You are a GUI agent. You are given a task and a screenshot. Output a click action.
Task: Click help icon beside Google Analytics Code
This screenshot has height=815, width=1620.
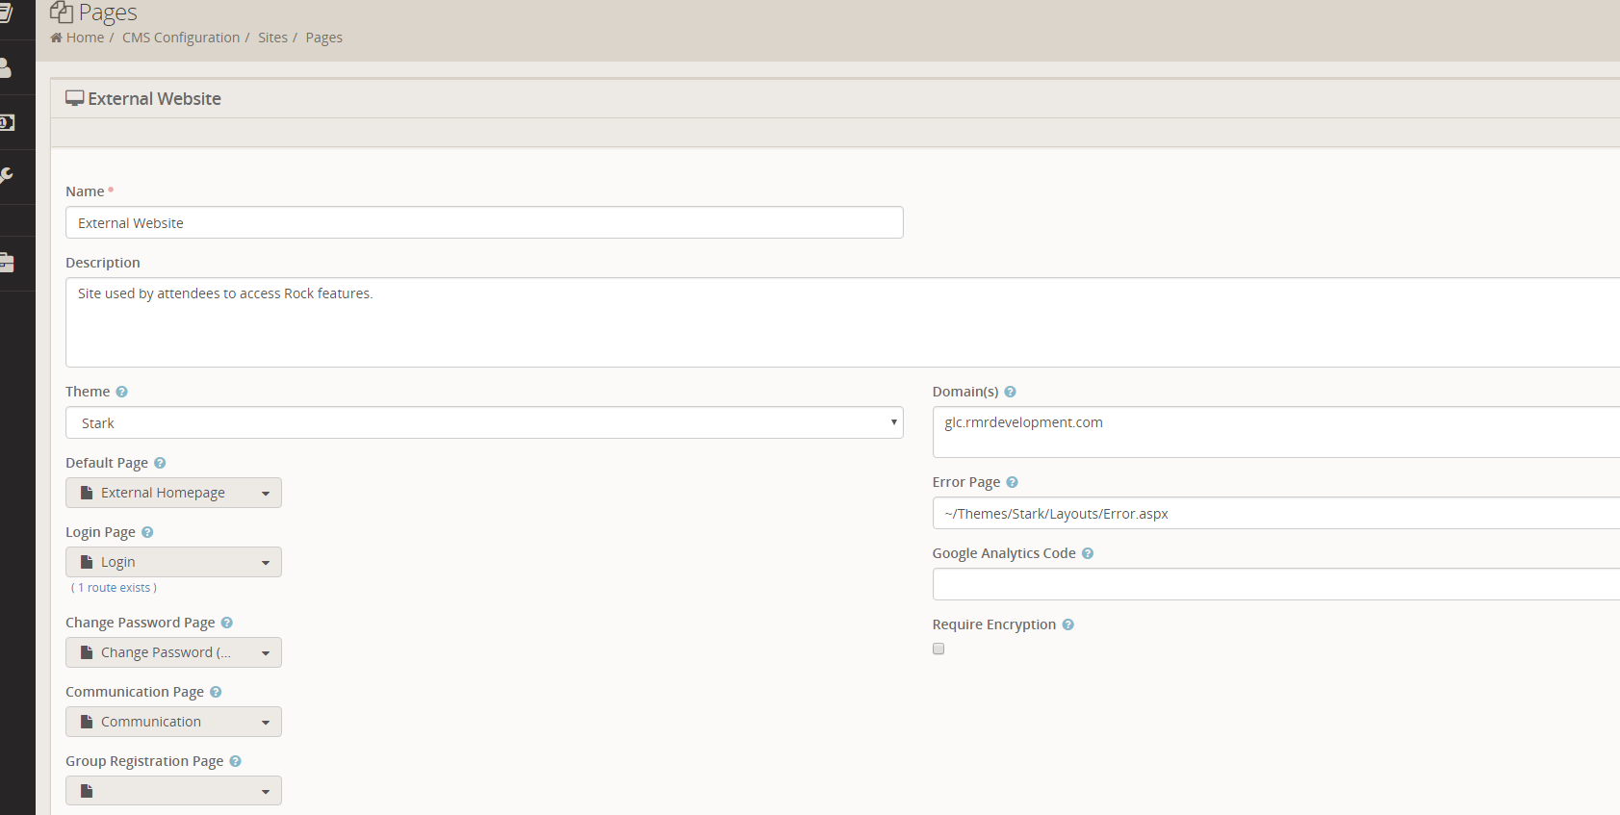tap(1087, 553)
